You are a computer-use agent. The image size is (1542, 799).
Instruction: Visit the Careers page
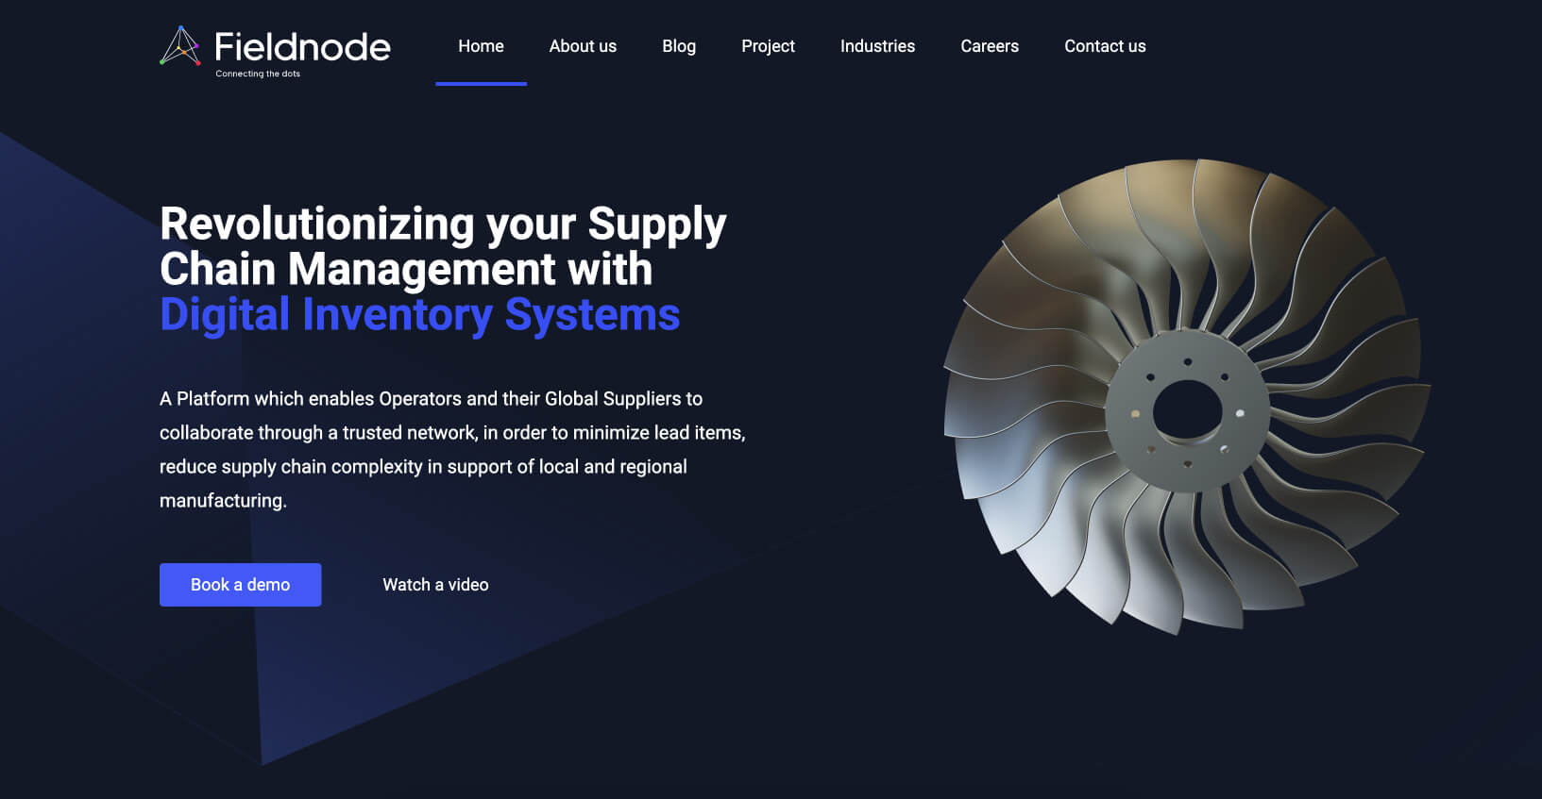[990, 46]
